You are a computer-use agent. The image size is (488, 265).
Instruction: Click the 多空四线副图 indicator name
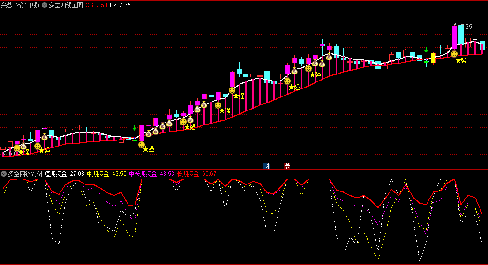click(x=25, y=174)
